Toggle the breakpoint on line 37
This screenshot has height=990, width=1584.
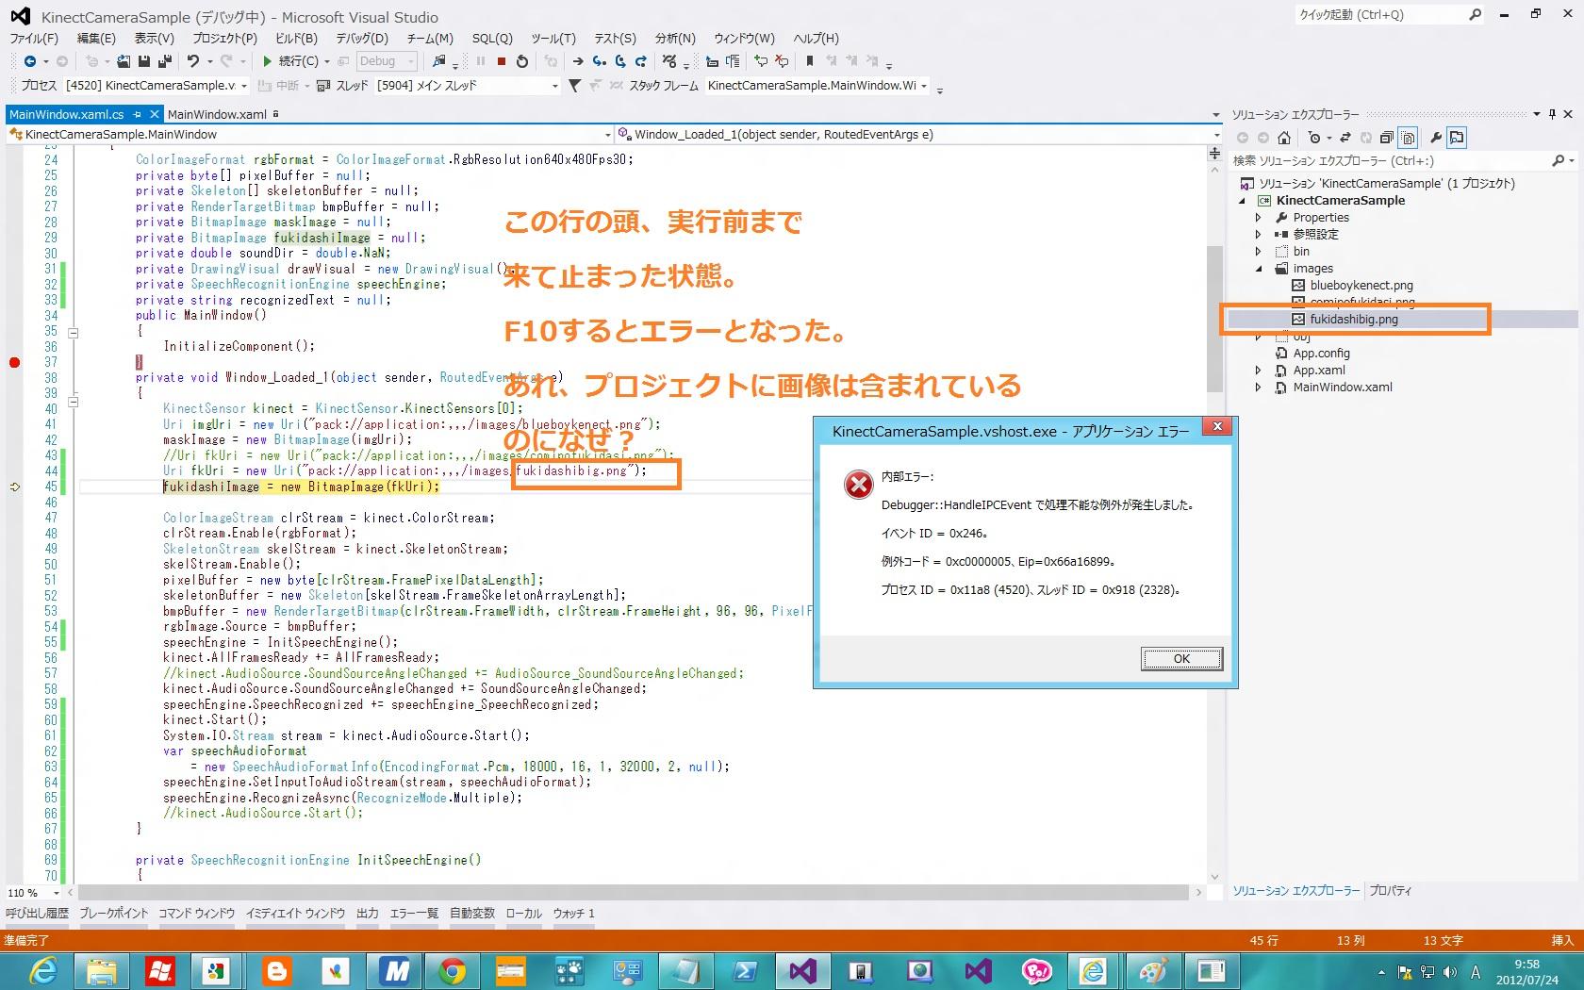pyautogui.click(x=14, y=362)
